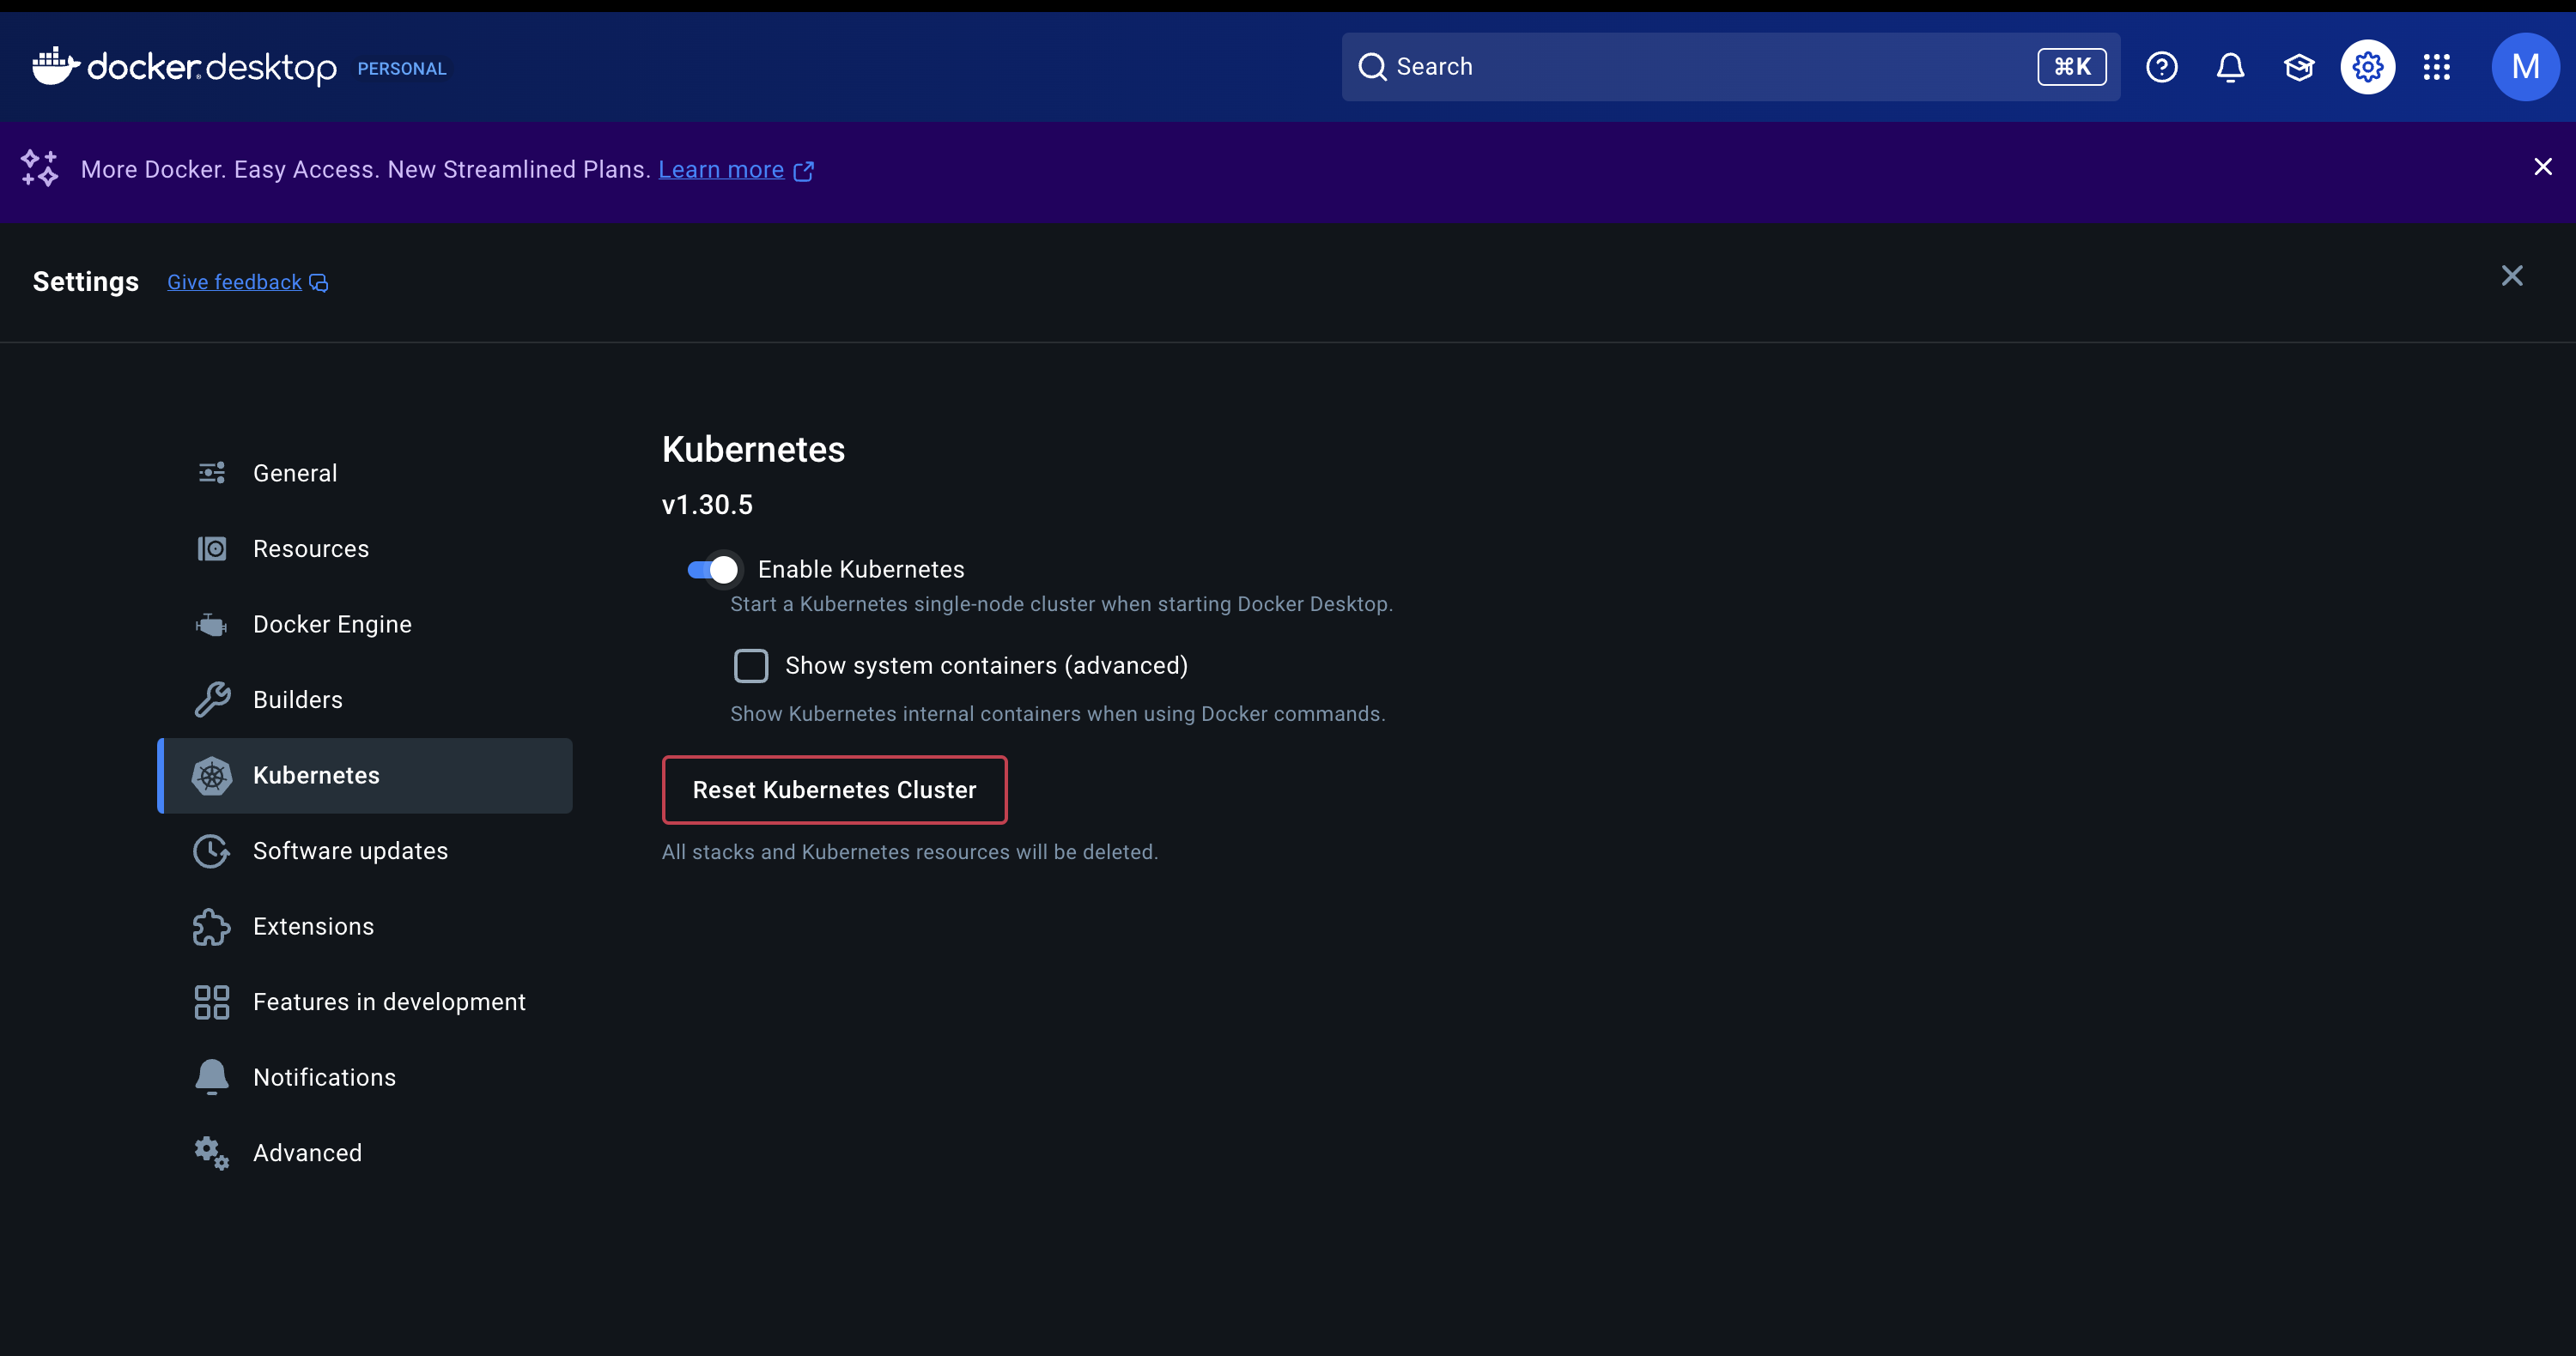This screenshot has width=2576, height=1356.
Task: Click the Software updates clock icon
Action: pos(212,851)
